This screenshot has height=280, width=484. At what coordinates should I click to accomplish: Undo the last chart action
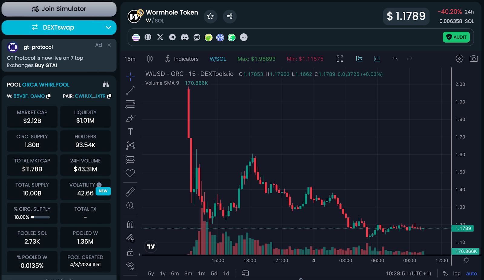(x=395, y=59)
